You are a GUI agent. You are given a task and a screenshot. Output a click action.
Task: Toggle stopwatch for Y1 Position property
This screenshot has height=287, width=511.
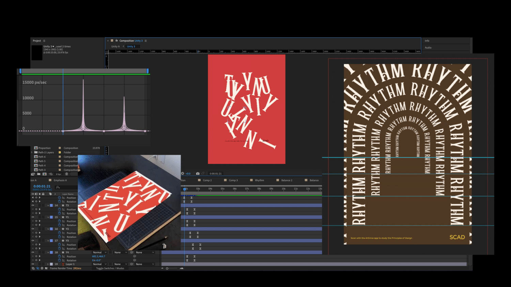coord(59,221)
